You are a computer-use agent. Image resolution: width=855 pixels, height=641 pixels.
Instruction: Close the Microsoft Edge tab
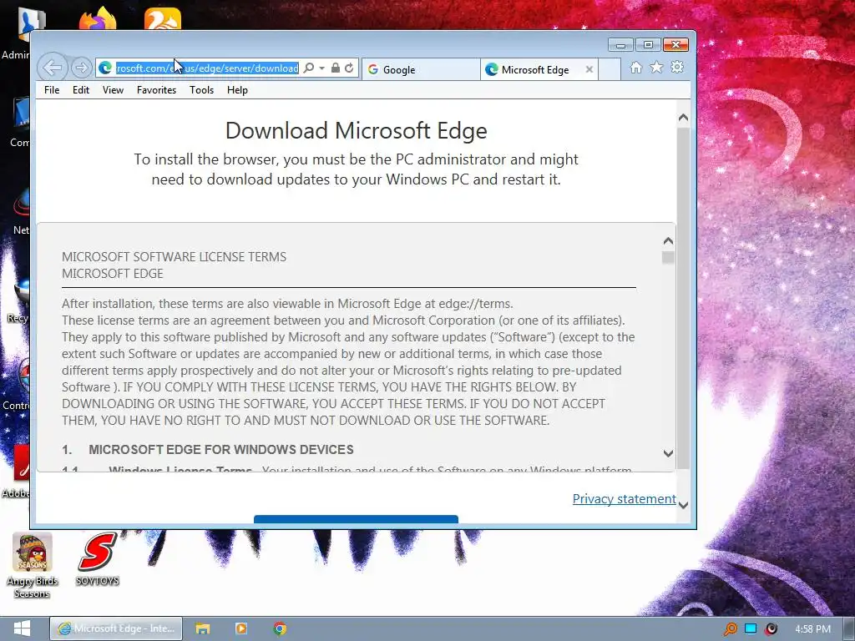(x=589, y=70)
